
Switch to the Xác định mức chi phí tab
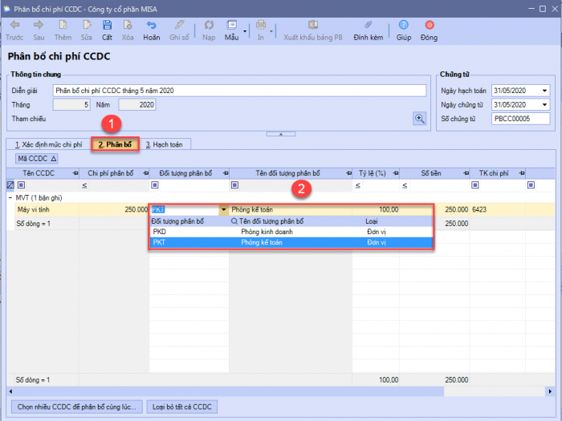[x=48, y=144]
